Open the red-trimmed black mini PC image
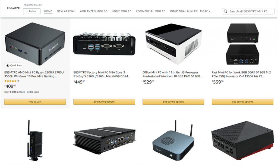 pos(242,140)
